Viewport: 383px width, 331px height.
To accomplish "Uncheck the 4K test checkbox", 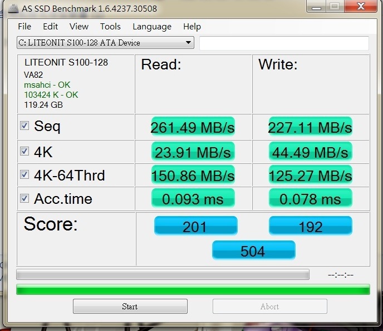I will tap(24, 151).
